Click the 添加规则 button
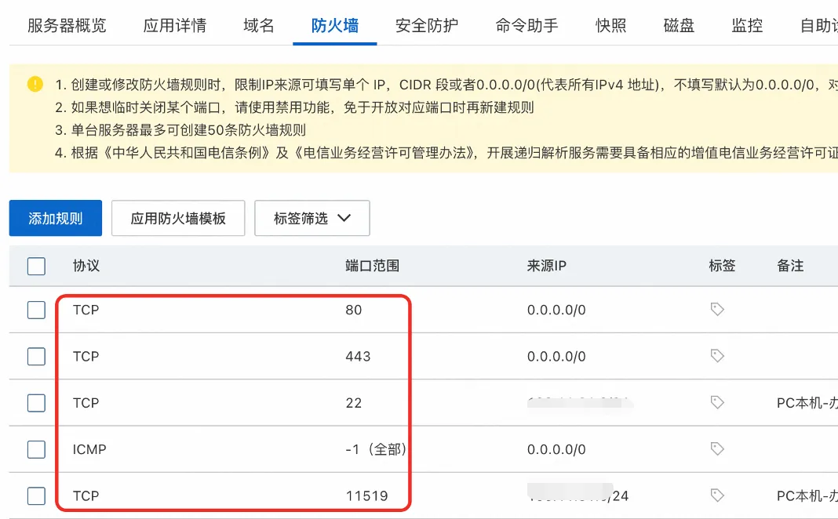Viewport: 838px width, 519px height. [x=56, y=218]
